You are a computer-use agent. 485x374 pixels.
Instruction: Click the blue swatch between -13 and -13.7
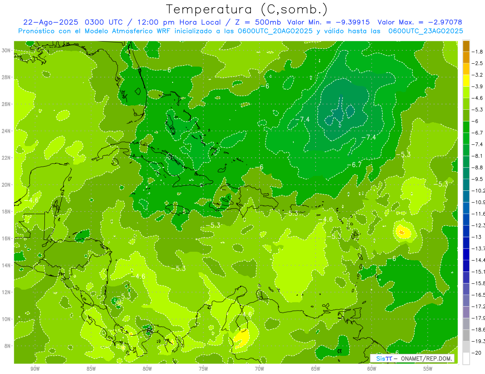(466, 242)
